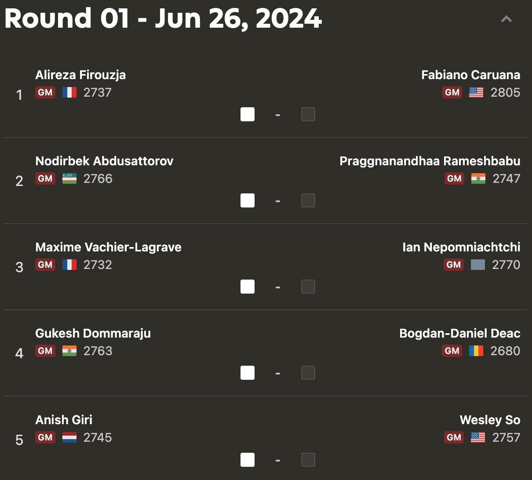Click Gukesh Dommaraju's rating 2763
The width and height of the screenshot is (532, 480).
click(x=98, y=351)
